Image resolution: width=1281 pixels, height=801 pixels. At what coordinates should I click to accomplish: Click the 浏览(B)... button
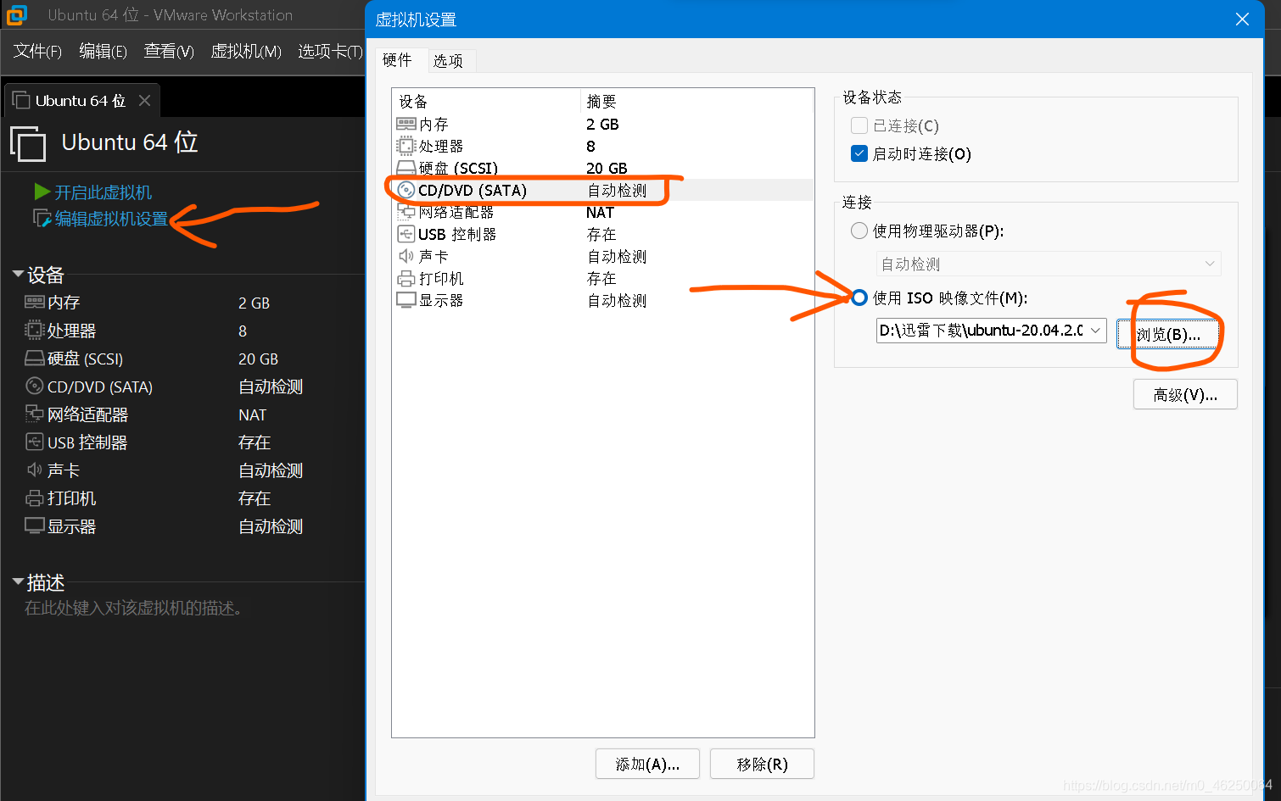(1168, 334)
